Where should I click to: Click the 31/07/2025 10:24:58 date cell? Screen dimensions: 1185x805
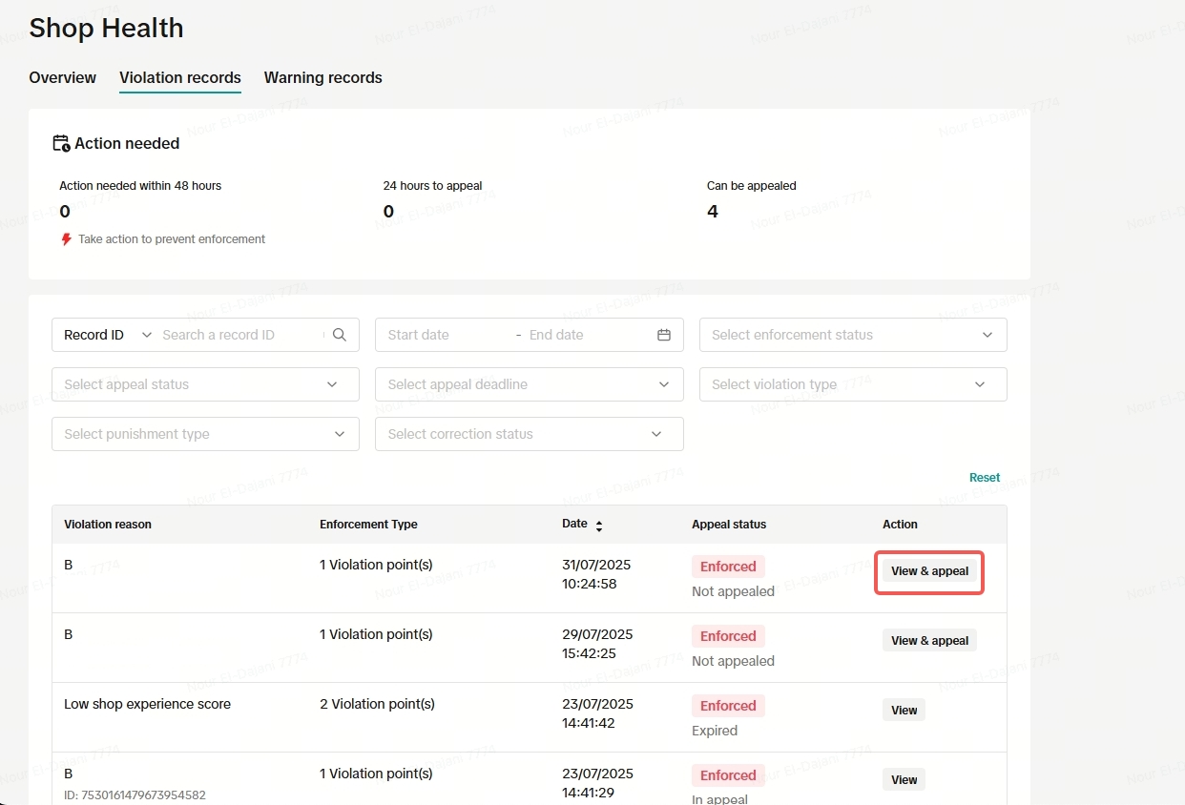pos(597,574)
